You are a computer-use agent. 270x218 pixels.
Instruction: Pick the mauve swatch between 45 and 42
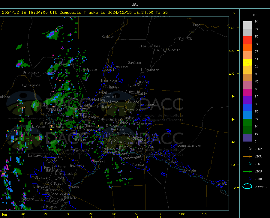247,85
